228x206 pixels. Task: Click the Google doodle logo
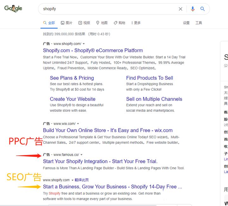point(13,9)
